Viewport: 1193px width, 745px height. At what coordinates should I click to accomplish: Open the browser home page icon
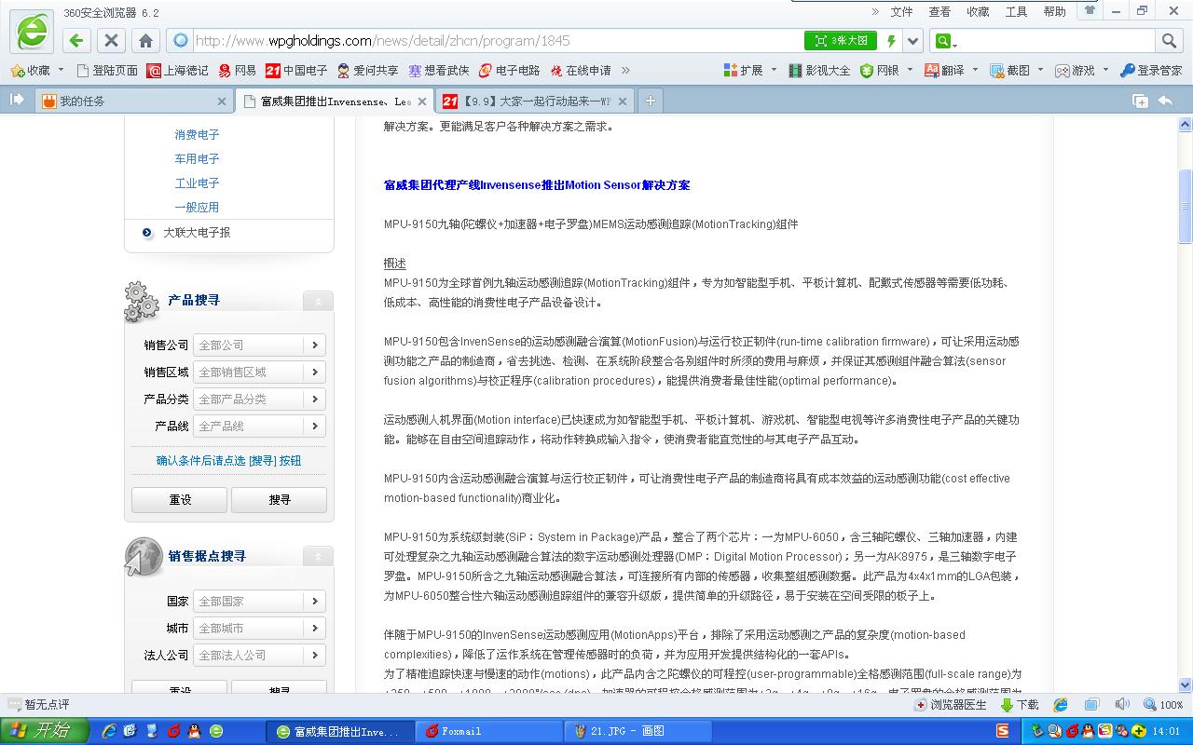click(145, 40)
